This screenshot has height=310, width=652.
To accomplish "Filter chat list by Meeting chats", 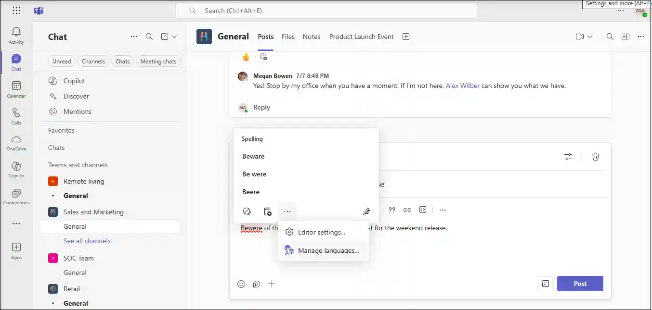I will pyautogui.click(x=158, y=61).
